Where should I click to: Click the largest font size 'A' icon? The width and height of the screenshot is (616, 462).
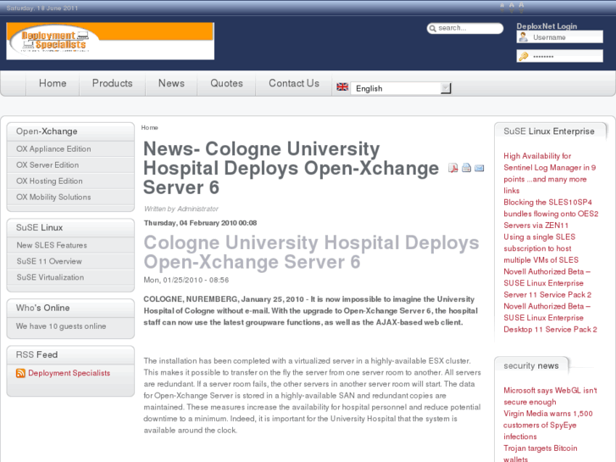coord(521,7)
